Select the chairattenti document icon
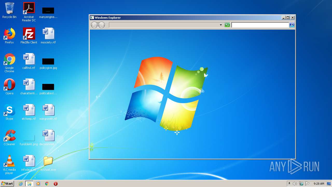The image size is (332, 187). pyautogui.click(x=29, y=87)
